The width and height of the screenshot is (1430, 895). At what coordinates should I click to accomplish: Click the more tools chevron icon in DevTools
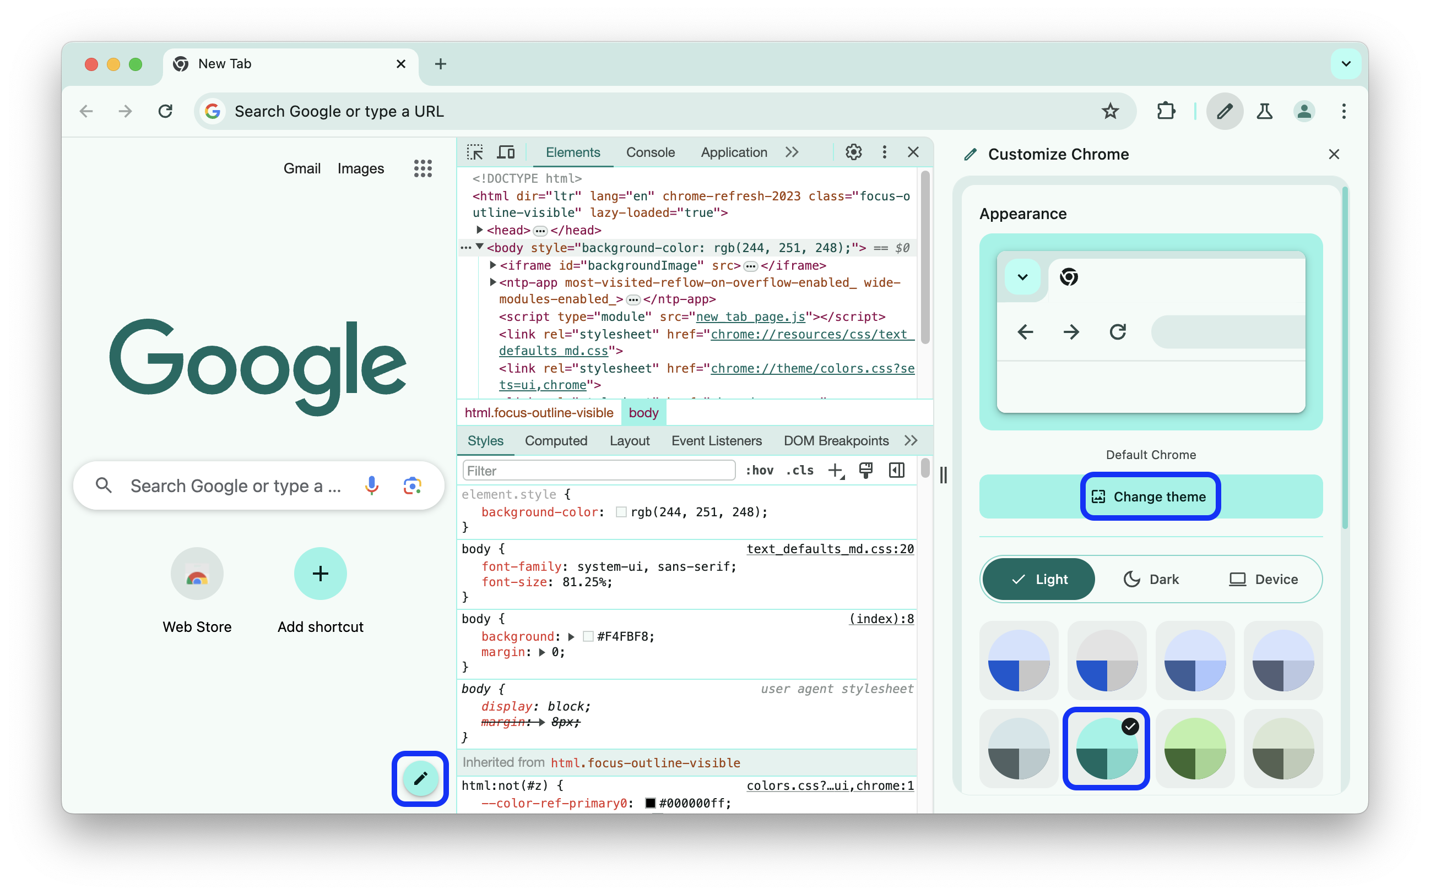[793, 152]
